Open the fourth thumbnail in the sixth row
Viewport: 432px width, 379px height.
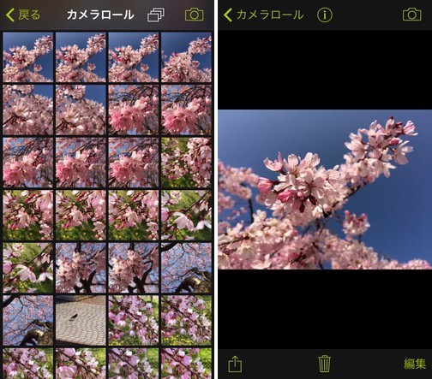(x=186, y=321)
